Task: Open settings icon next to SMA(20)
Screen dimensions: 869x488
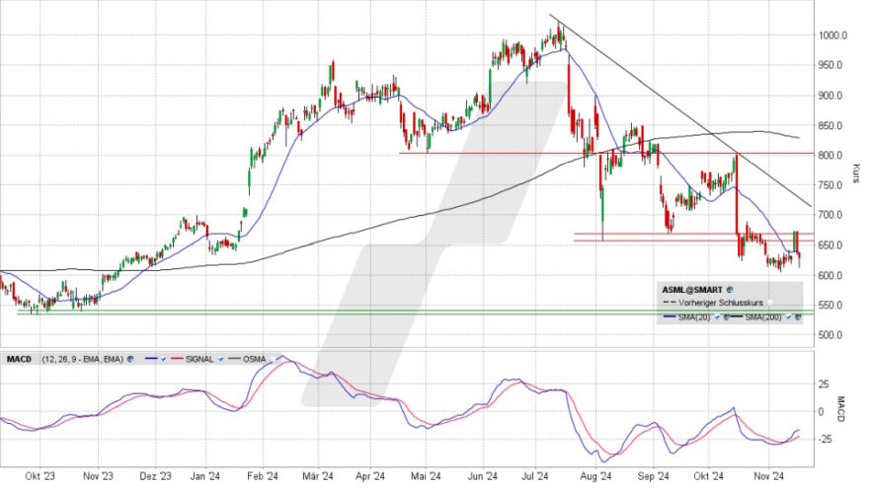Action: point(727,317)
